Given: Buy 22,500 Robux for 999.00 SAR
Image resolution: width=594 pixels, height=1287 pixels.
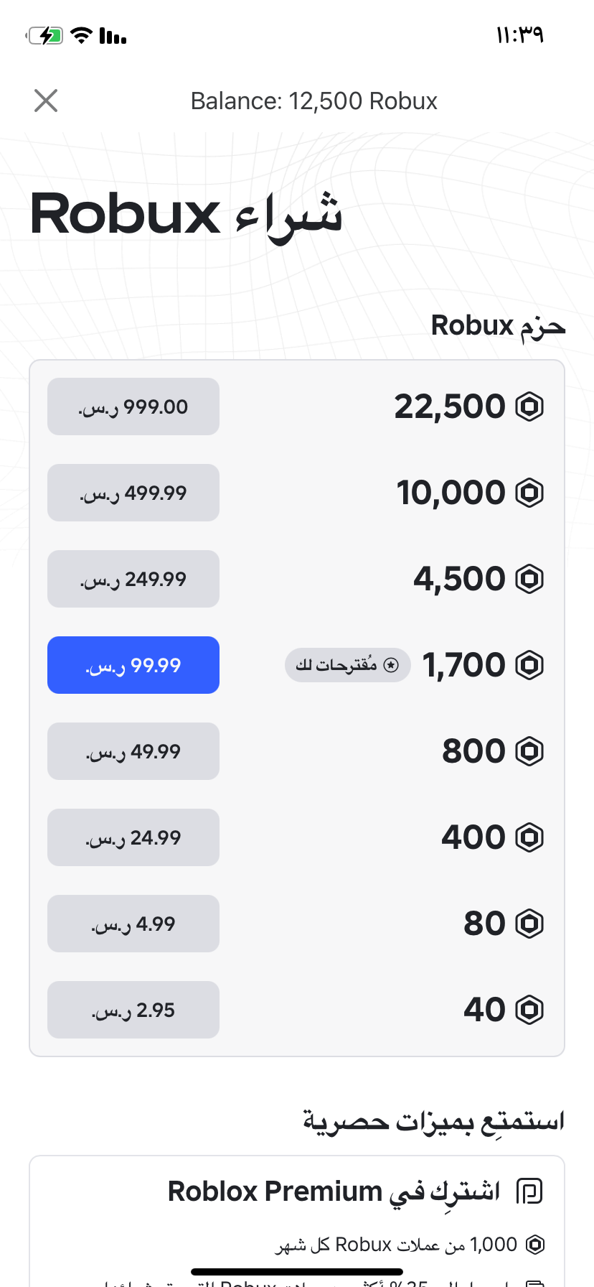Looking at the screenshot, I should [133, 406].
